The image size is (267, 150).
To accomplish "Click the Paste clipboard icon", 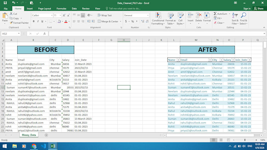I will (5, 16).
